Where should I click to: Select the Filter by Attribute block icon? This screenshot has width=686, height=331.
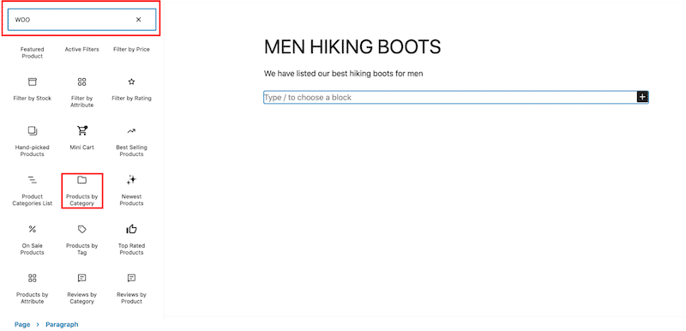[x=81, y=81]
